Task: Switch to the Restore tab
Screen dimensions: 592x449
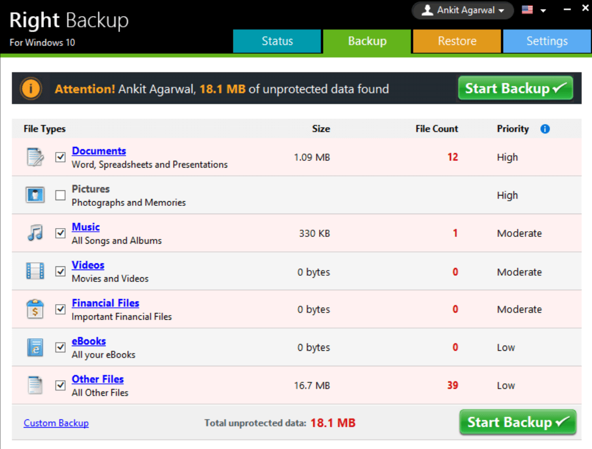Action: click(456, 41)
